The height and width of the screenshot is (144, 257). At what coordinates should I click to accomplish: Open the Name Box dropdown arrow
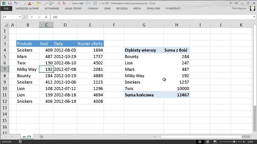click(20, 17)
